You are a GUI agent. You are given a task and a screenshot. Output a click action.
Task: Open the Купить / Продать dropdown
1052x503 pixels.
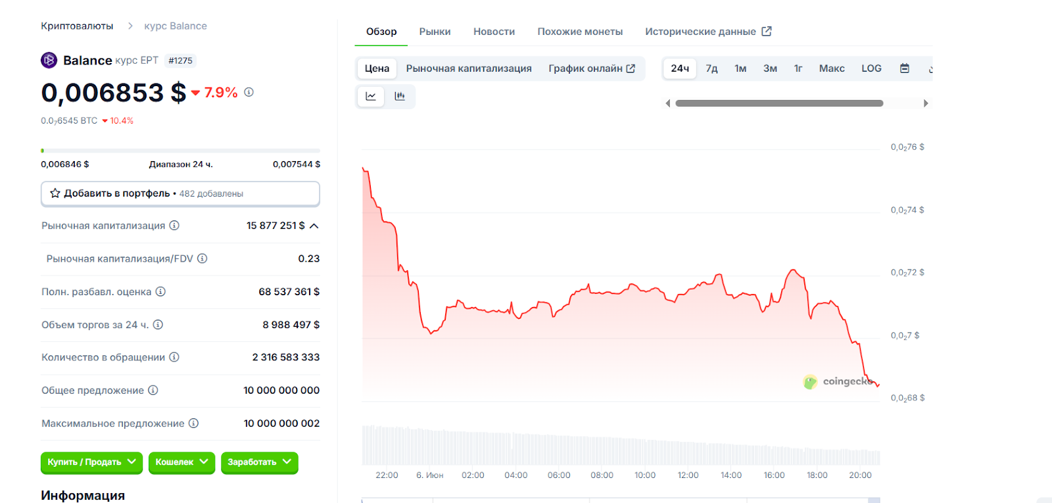(x=92, y=462)
